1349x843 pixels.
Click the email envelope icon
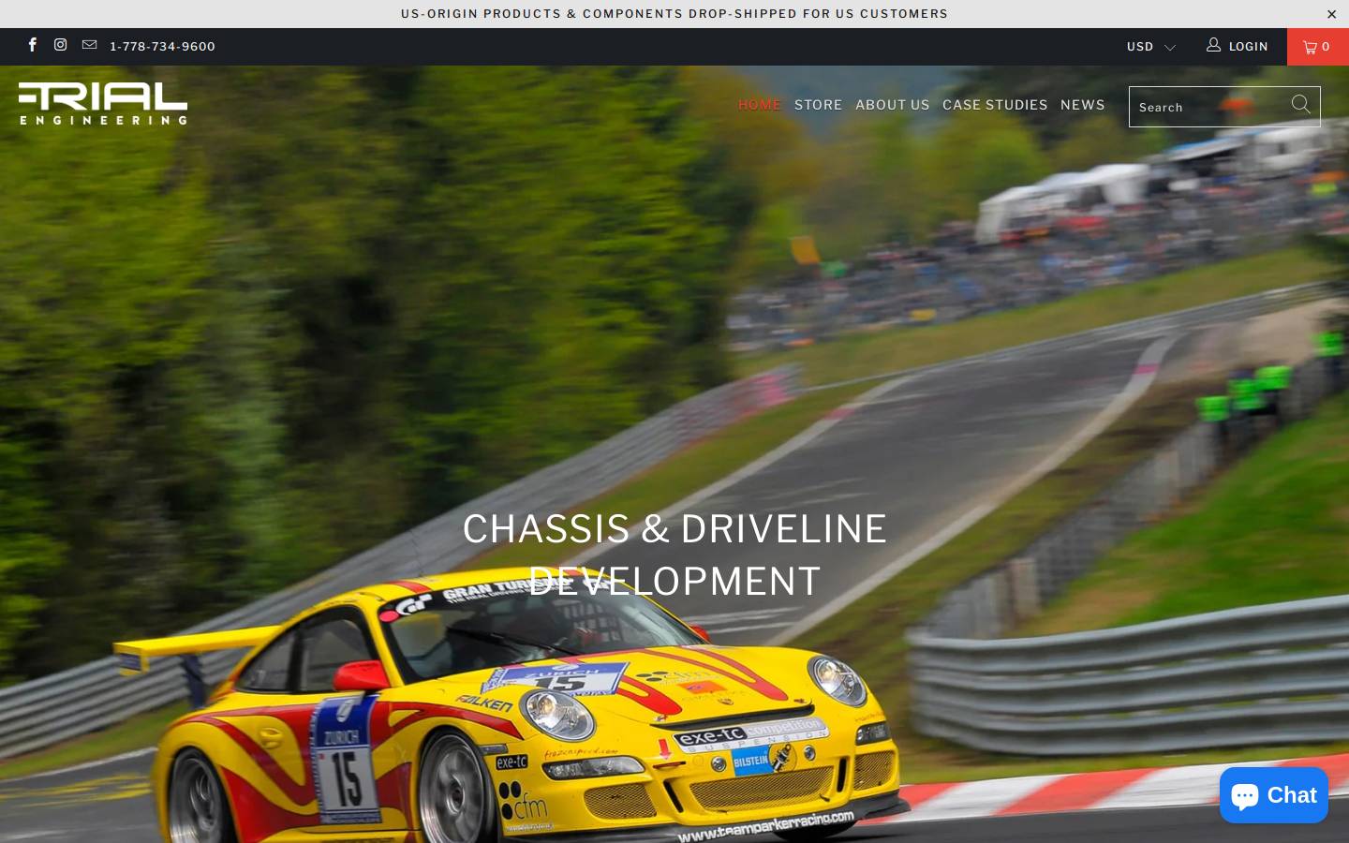point(89,45)
